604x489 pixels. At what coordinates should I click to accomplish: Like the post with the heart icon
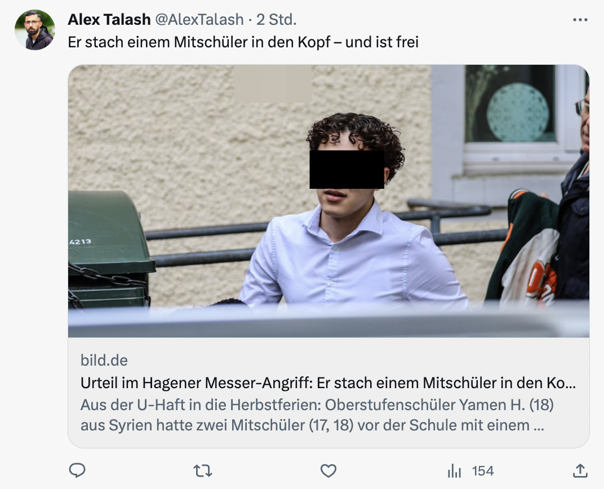328,470
